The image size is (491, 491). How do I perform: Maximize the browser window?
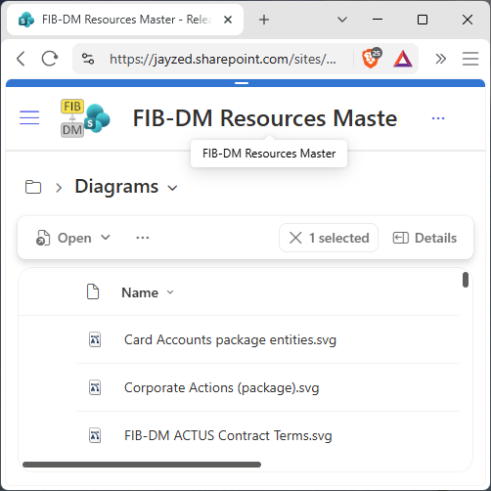tap(423, 20)
